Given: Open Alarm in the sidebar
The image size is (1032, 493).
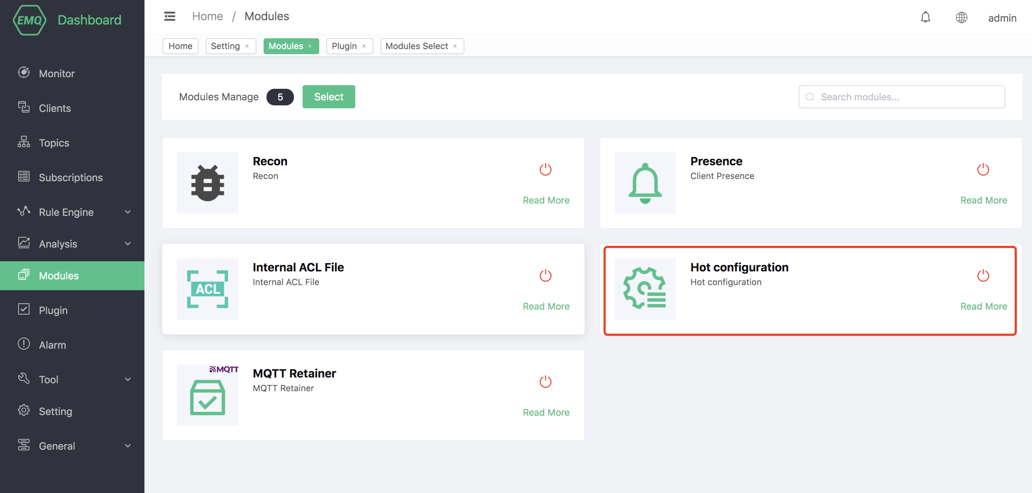Looking at the screenshot, I should [x=72, y=345].
